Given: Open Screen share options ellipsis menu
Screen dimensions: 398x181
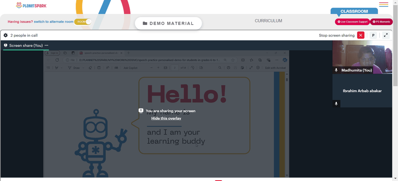Looking at the screenshot, I should pos(47,46).
